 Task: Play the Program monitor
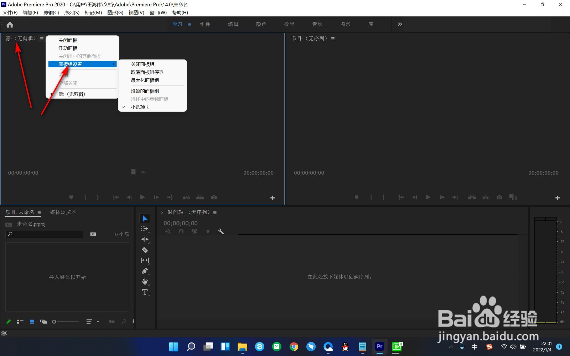(x=428, y=197)
